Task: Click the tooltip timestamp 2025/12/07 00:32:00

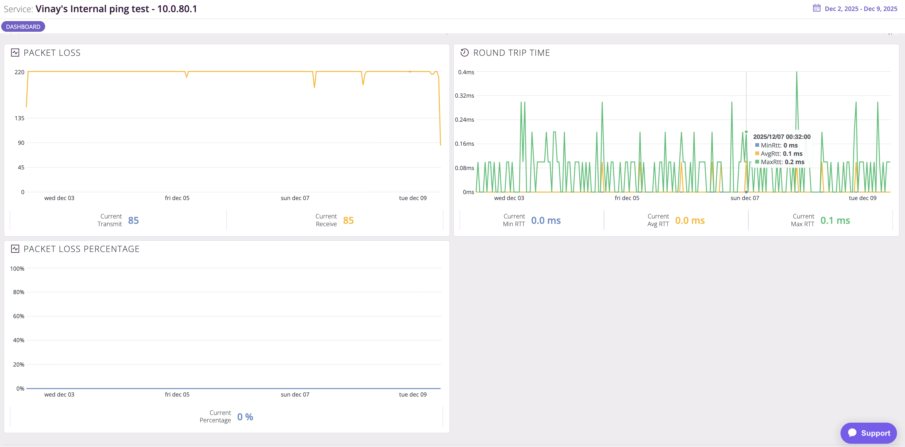Action: (782, 137)
